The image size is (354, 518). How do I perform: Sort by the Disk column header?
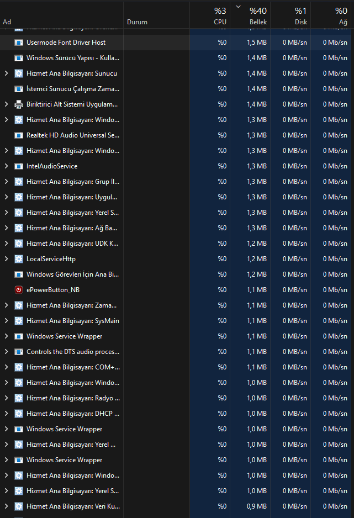tap(290, 15)
